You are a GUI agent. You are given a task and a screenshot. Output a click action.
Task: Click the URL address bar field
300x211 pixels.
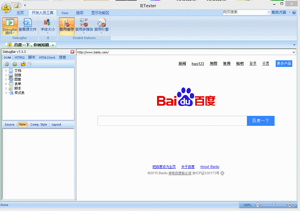184,52
